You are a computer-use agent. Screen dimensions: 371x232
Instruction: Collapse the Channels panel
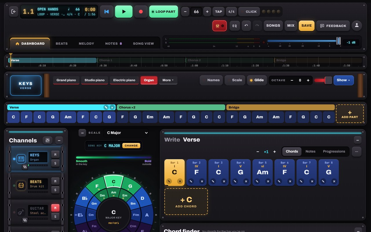pos(59,140)
